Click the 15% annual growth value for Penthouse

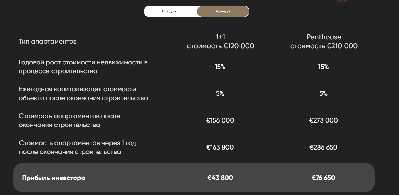tap(323, 67)
